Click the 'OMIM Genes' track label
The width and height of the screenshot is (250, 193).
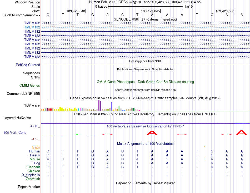[x=29, y=86]
